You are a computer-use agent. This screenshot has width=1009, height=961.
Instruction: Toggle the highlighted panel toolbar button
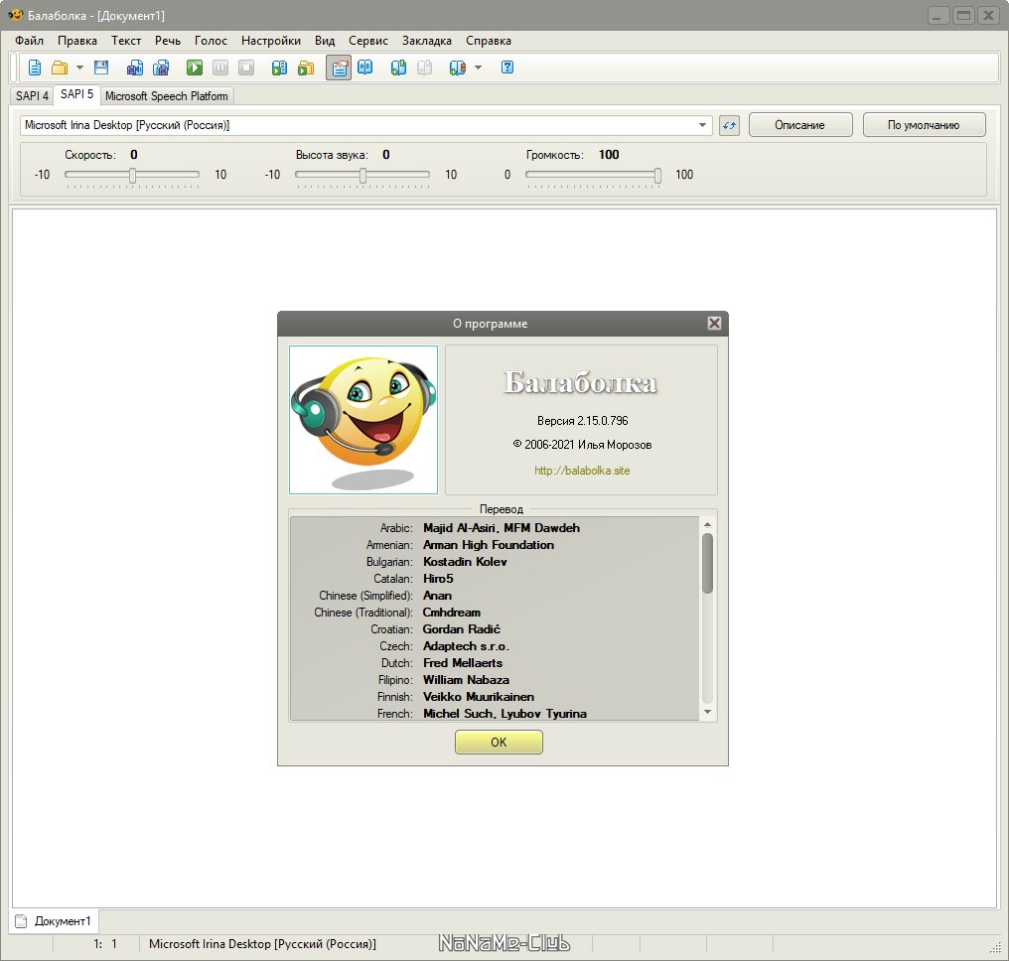pos(339,68)
